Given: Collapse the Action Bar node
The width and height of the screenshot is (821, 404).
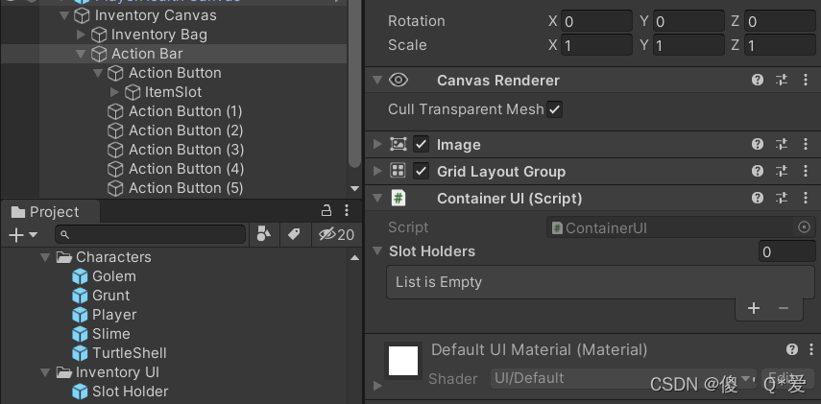Looking at the screenshot, I should [x=82, y=54].
